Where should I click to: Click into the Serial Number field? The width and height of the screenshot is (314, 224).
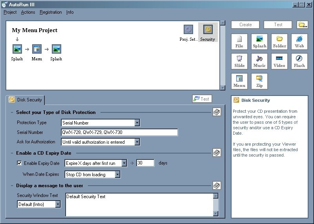(119, 132)
